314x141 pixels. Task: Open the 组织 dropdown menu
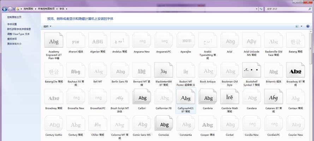tap(47, 26)
